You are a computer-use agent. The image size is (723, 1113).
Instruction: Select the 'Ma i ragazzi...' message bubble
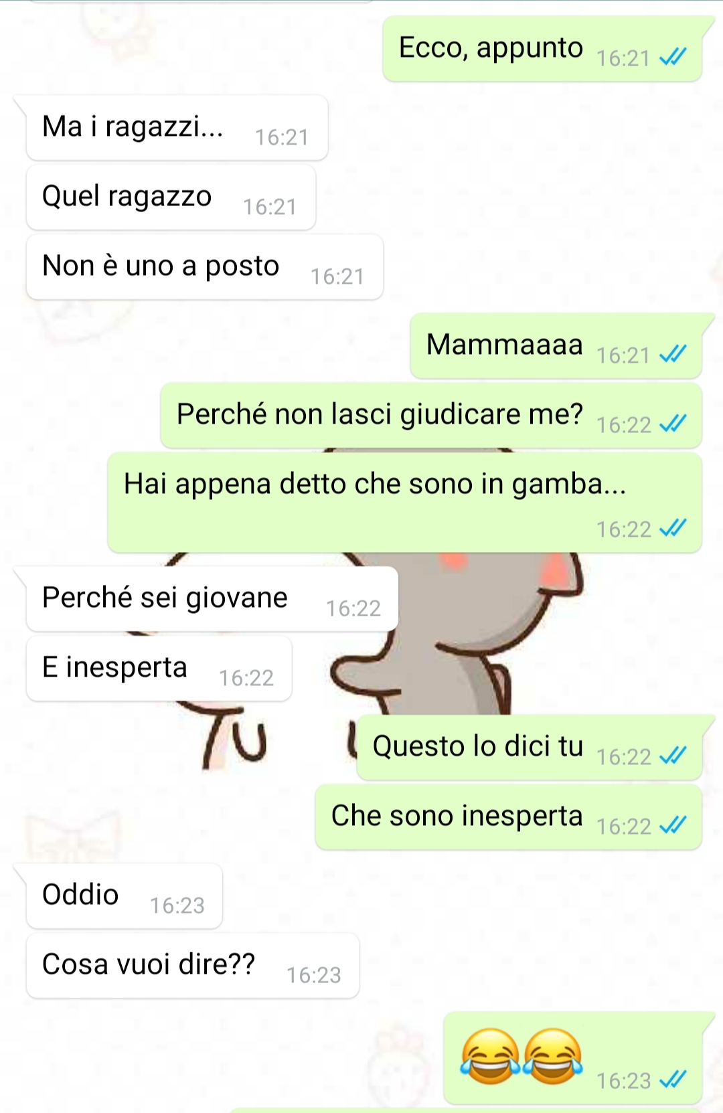177,128
